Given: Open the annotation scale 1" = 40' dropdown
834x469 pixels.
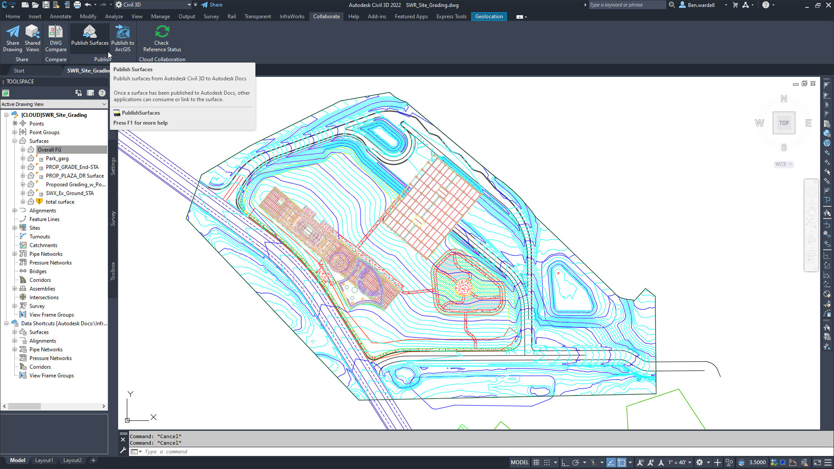Looking at the screenshot, I should [x=679, y=462].
